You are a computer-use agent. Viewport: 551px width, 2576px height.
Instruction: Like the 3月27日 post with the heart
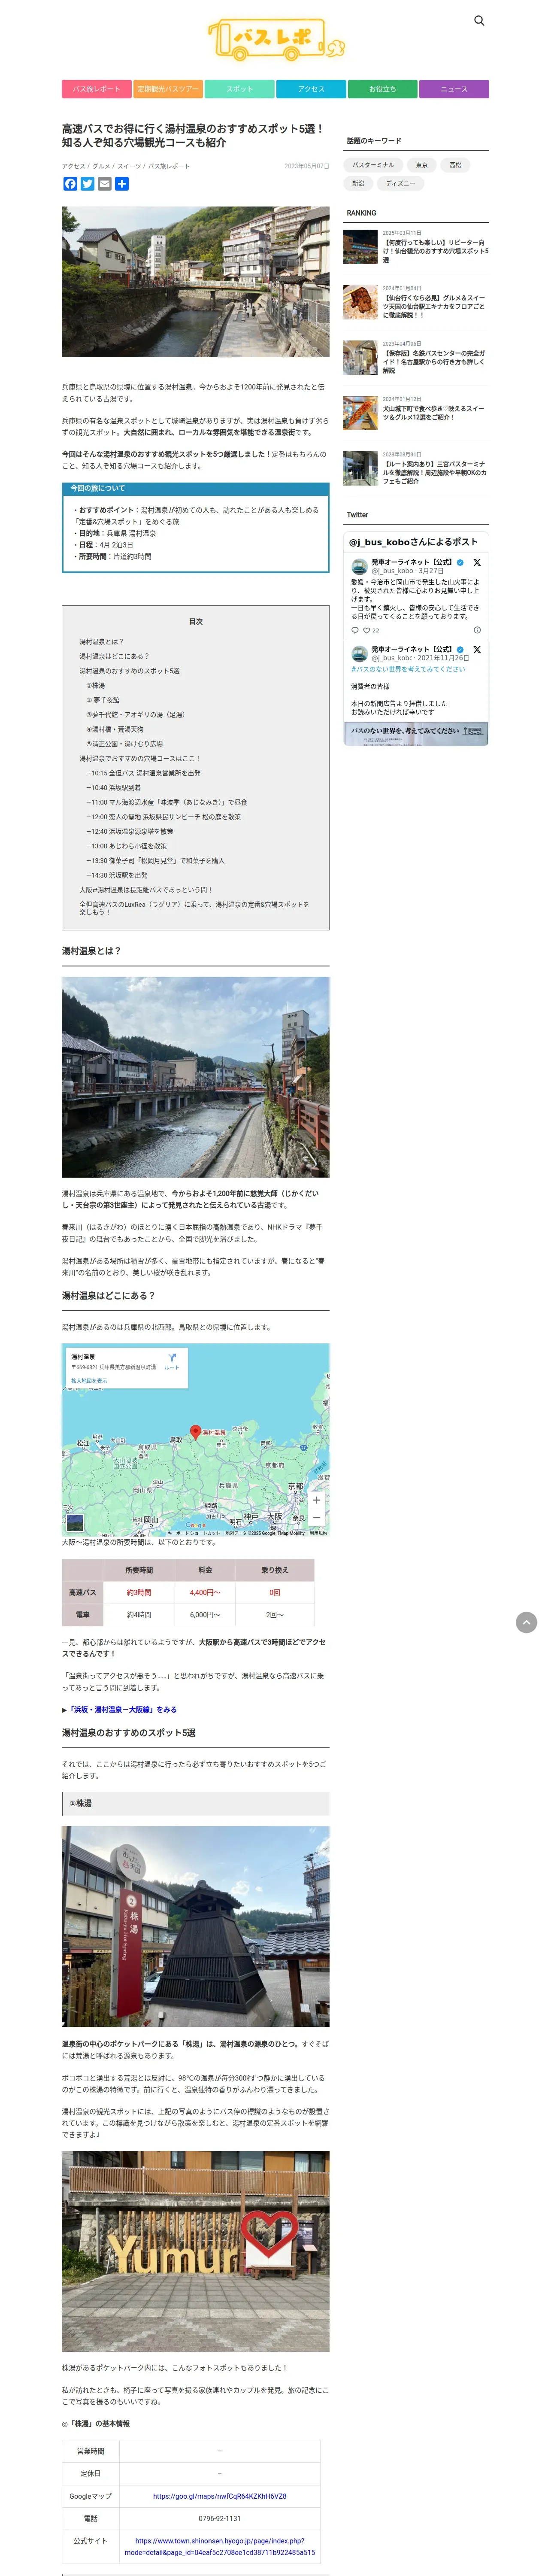[x=367, y=630]
